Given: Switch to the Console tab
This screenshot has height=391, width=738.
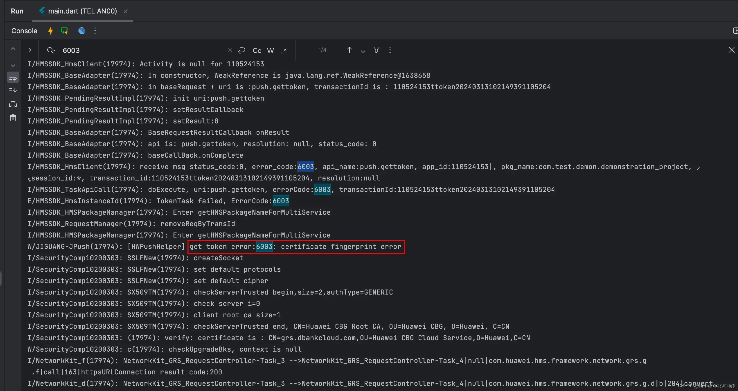Looking at the screenshot, I should click(24, 31).
